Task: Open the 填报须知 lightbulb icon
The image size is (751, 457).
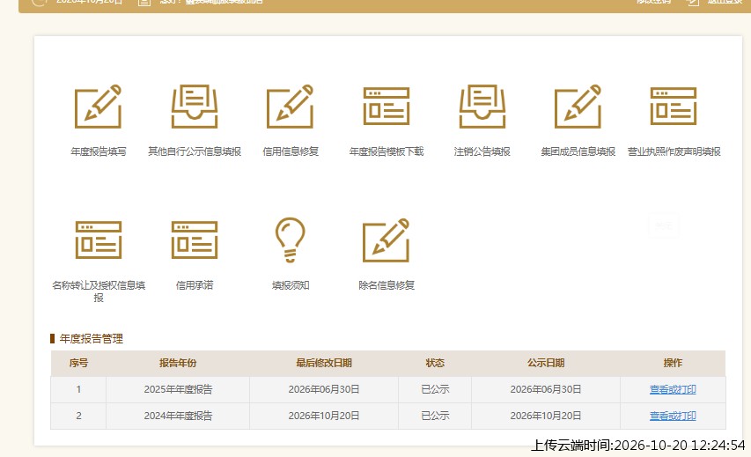Action: click(x=291, y=240)
